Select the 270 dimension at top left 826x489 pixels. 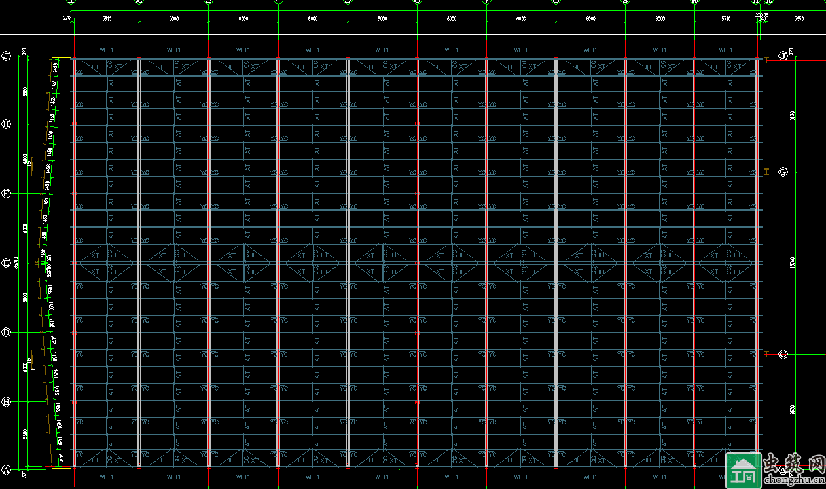pyautogui.click(x=67, y=19)
